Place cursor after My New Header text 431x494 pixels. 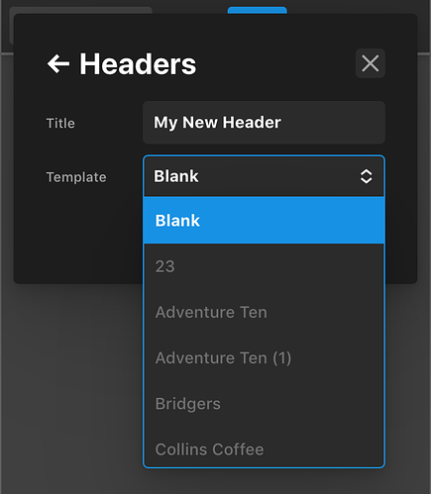pyautogui.click(x=282, y=123)
